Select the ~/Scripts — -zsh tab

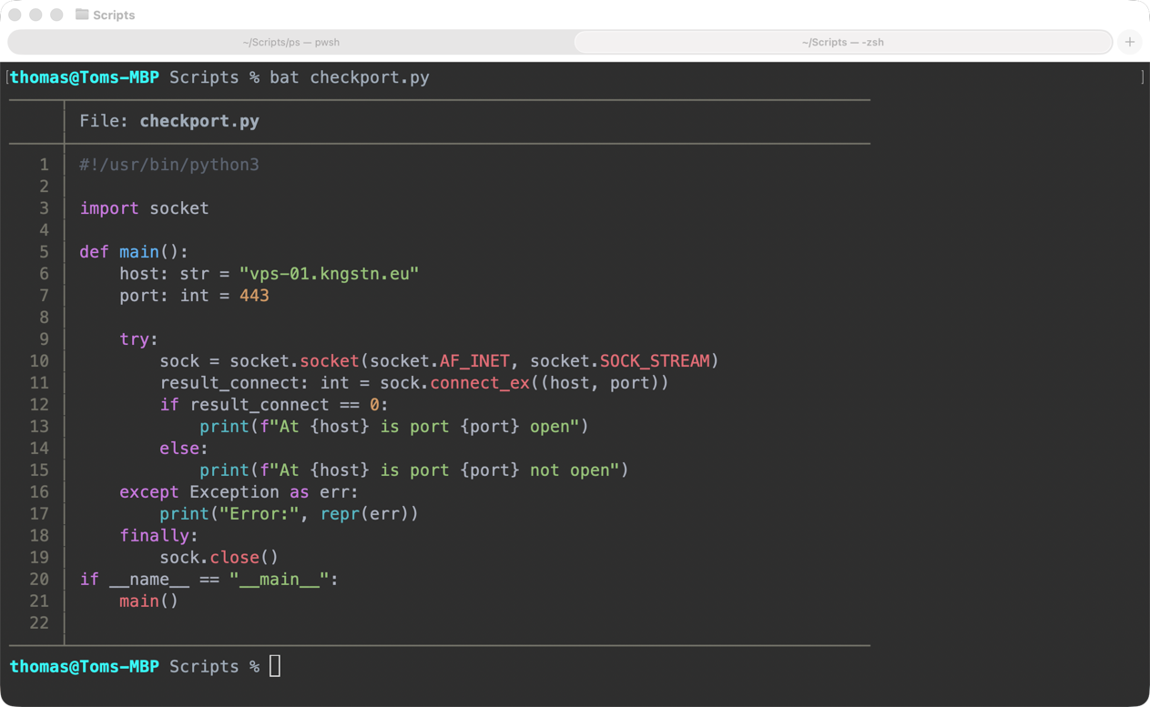842,42
